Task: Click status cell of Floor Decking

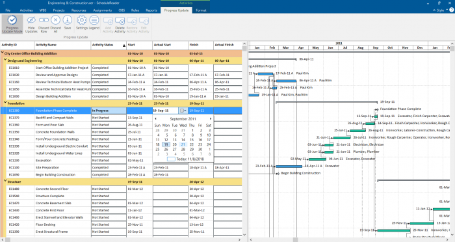Action: [109, 224]
